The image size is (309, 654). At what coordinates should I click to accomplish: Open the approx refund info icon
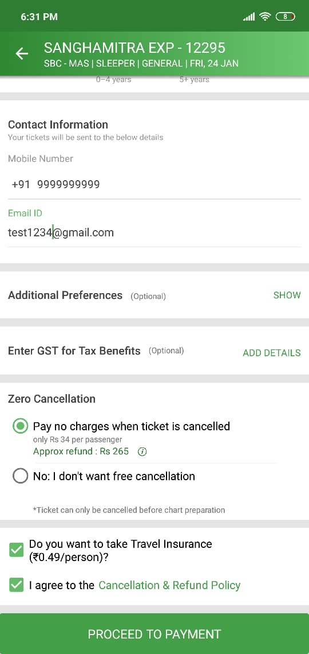(x=142, y=451)
